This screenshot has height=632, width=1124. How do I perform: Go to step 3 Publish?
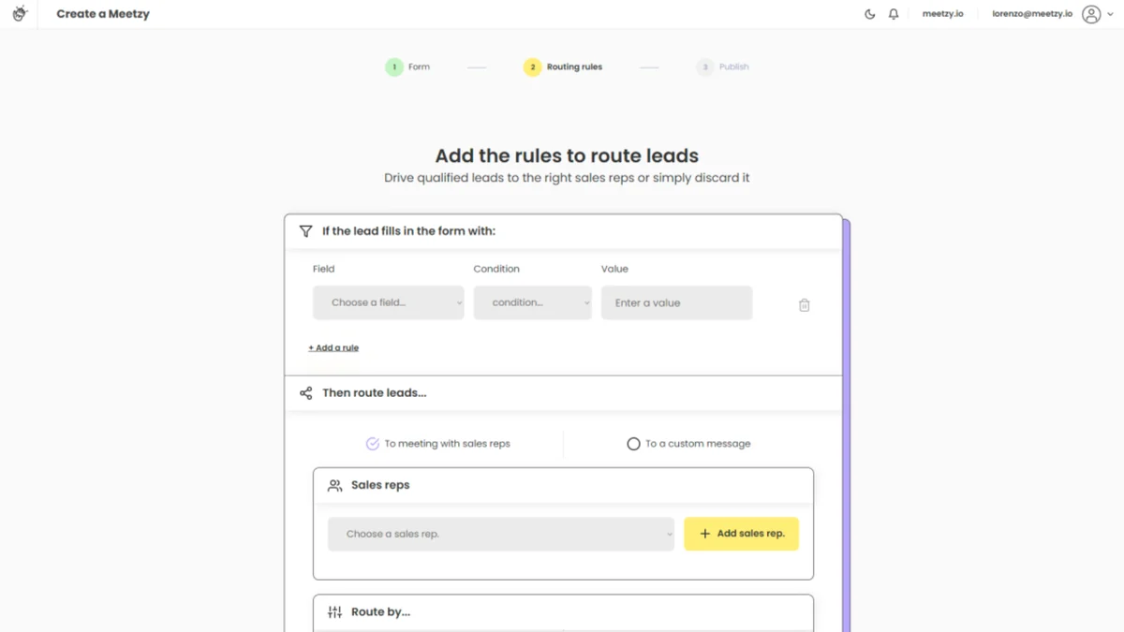pos(722,66)
